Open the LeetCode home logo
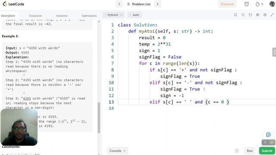Viewport: 276px width, 155px height. [13, 4]
